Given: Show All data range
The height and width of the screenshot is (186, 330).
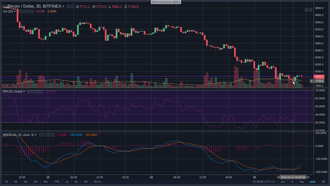Looking at the screenshot, I should 86,182.
